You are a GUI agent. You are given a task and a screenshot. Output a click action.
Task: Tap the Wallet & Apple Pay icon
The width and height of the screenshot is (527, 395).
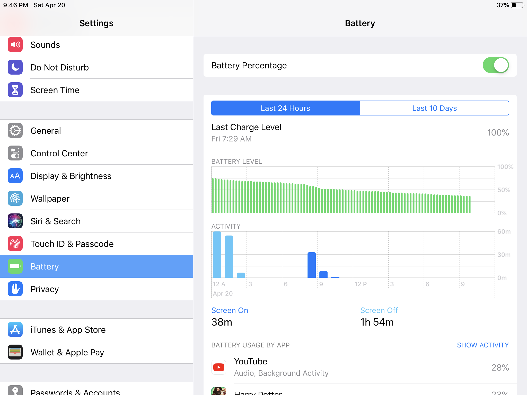(15, 352)
